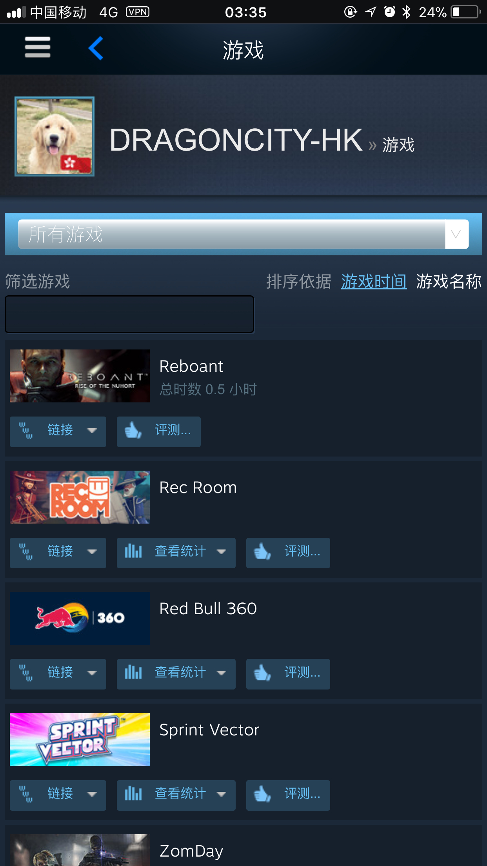
Task: Open the golden retriever profile avatar
Action: pyautogui.click(x=55, y=136)
